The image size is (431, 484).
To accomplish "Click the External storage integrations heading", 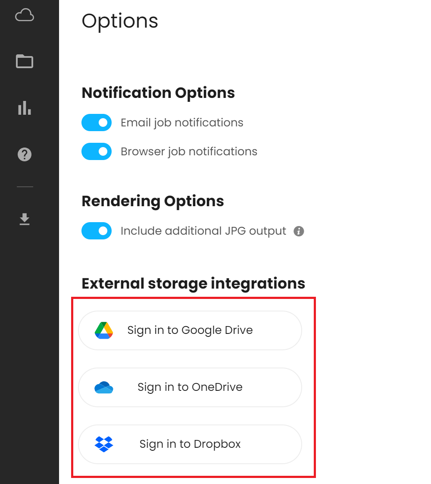I will 193,283.
